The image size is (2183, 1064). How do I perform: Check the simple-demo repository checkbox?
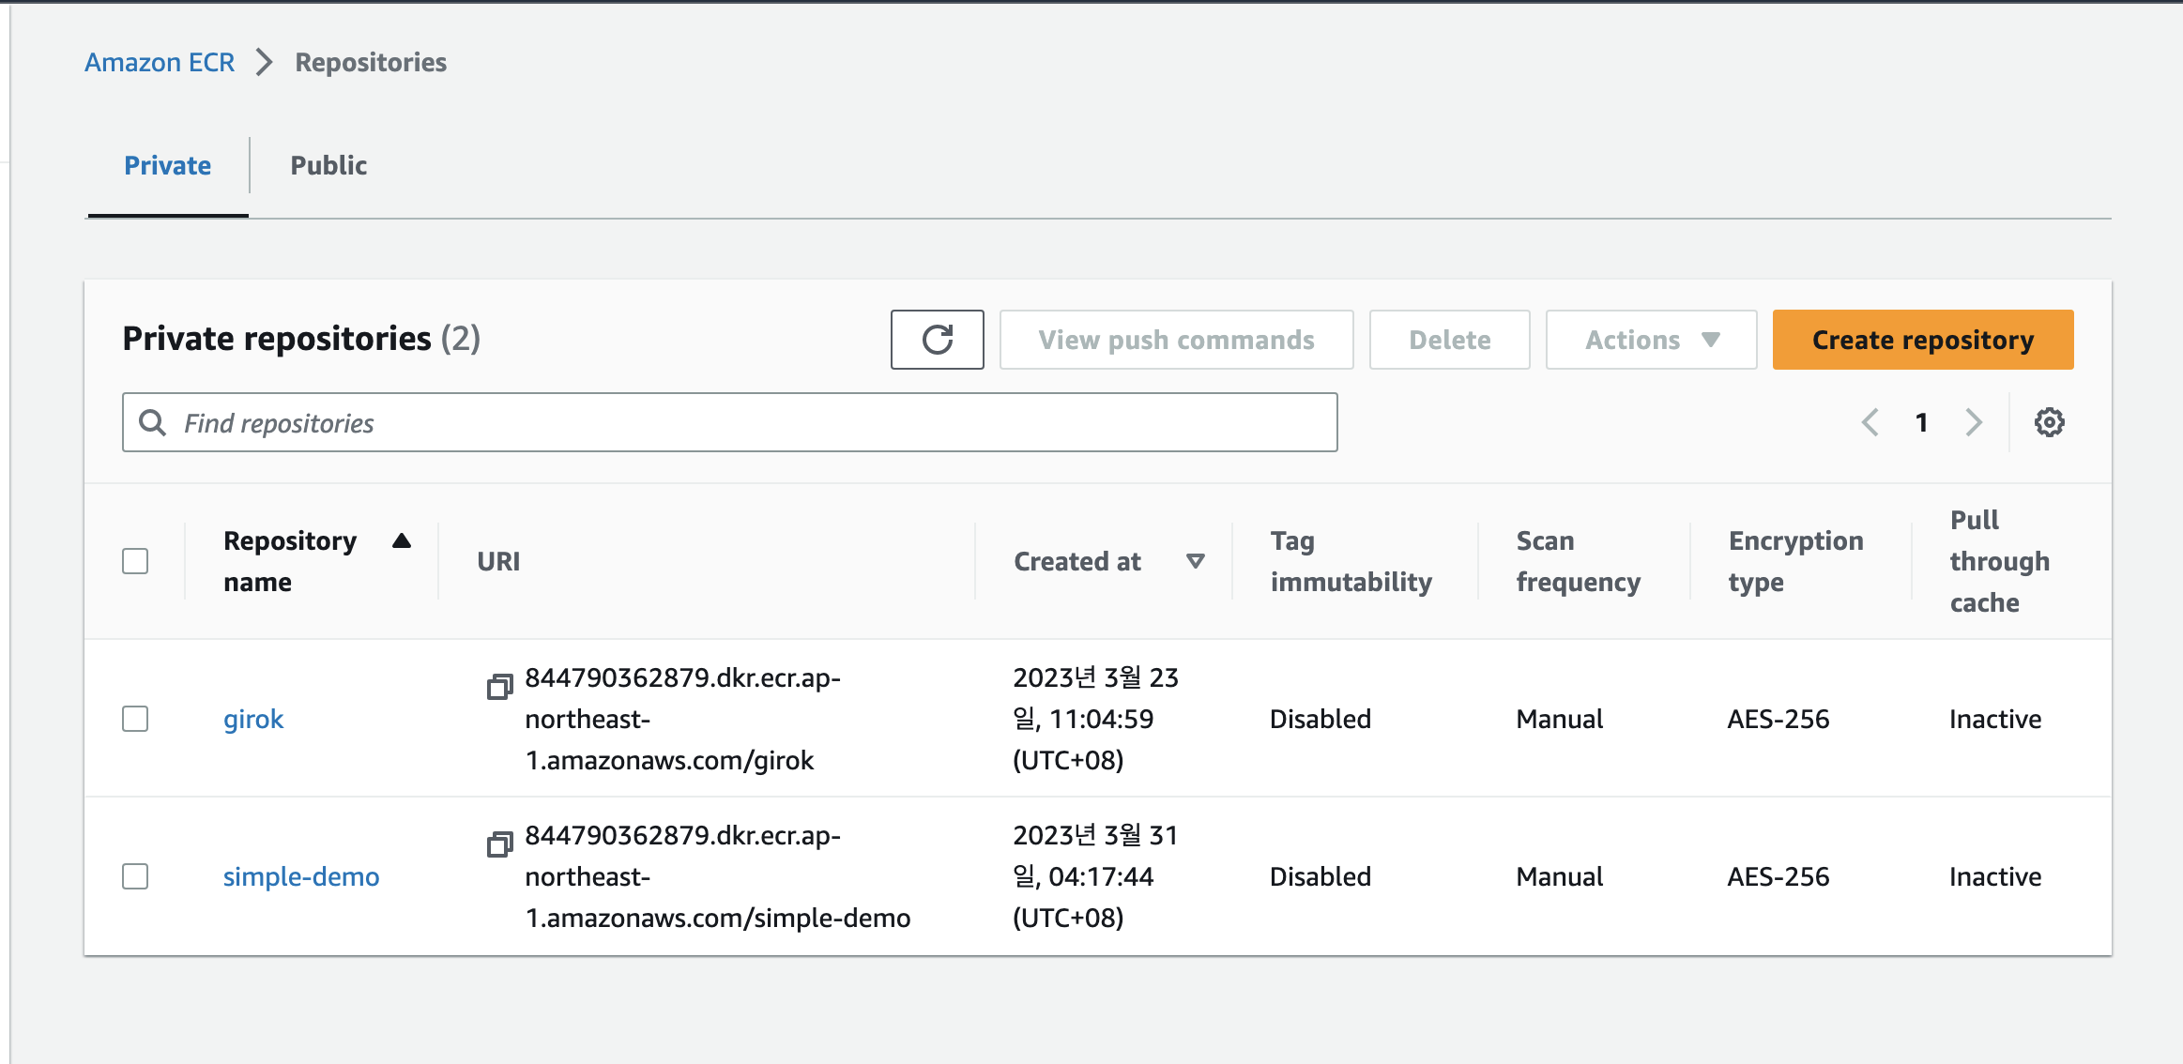(135, 876)
